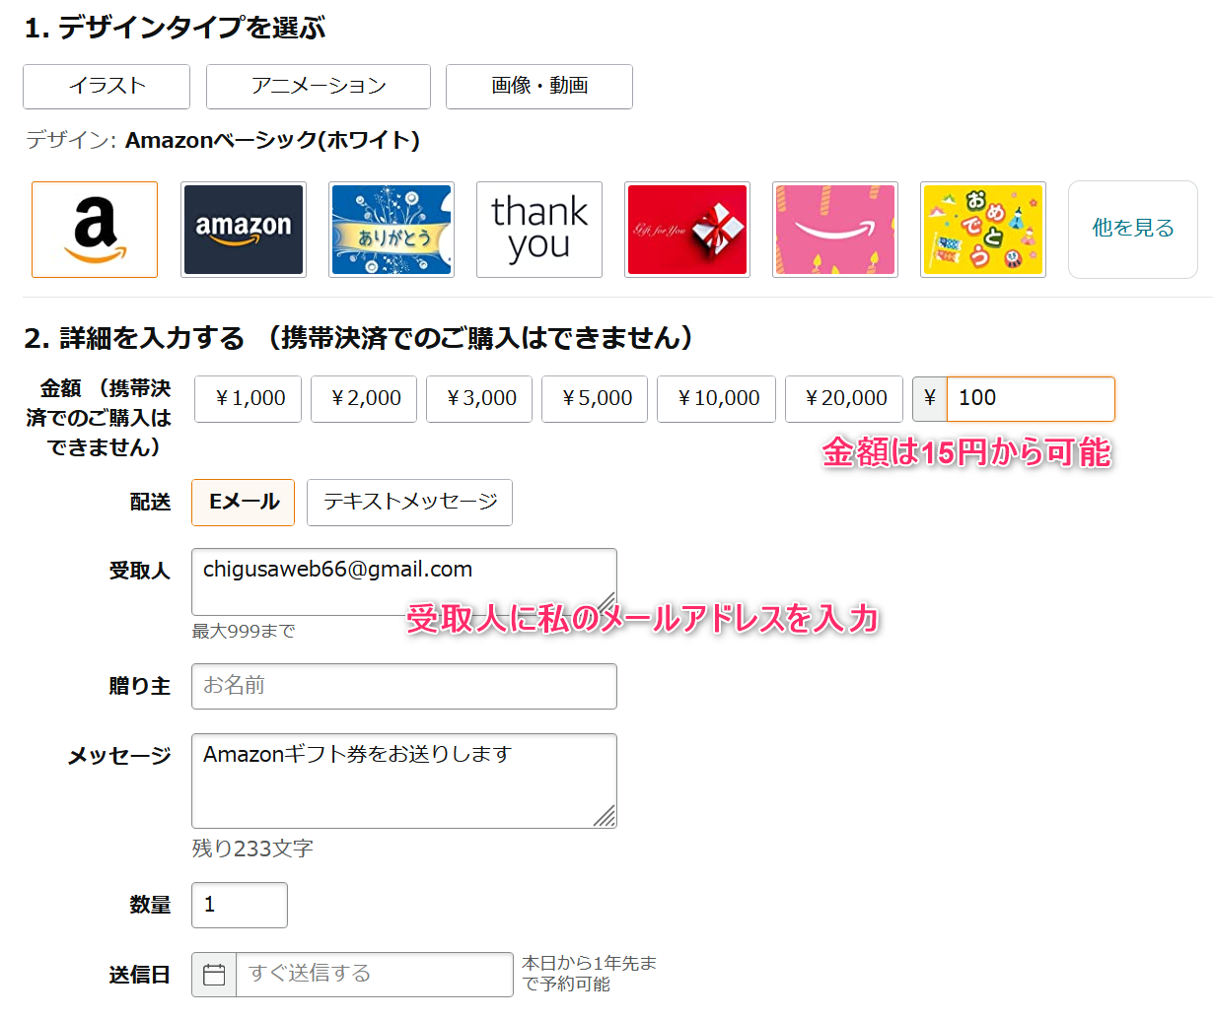Screen dimensions: 1213x1019
Task: Choose Eメール delivery method
Action: pos(244,503)
